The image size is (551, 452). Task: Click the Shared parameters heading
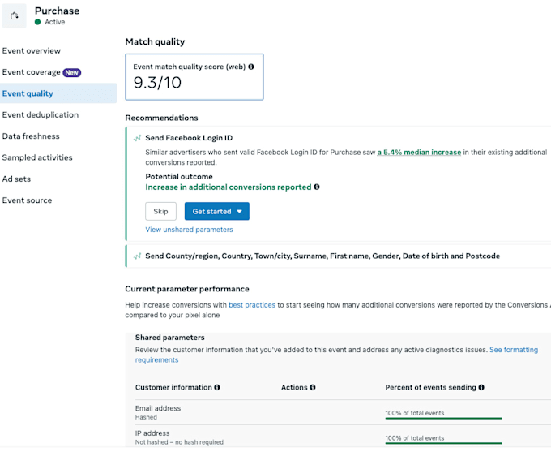(169, 338)
